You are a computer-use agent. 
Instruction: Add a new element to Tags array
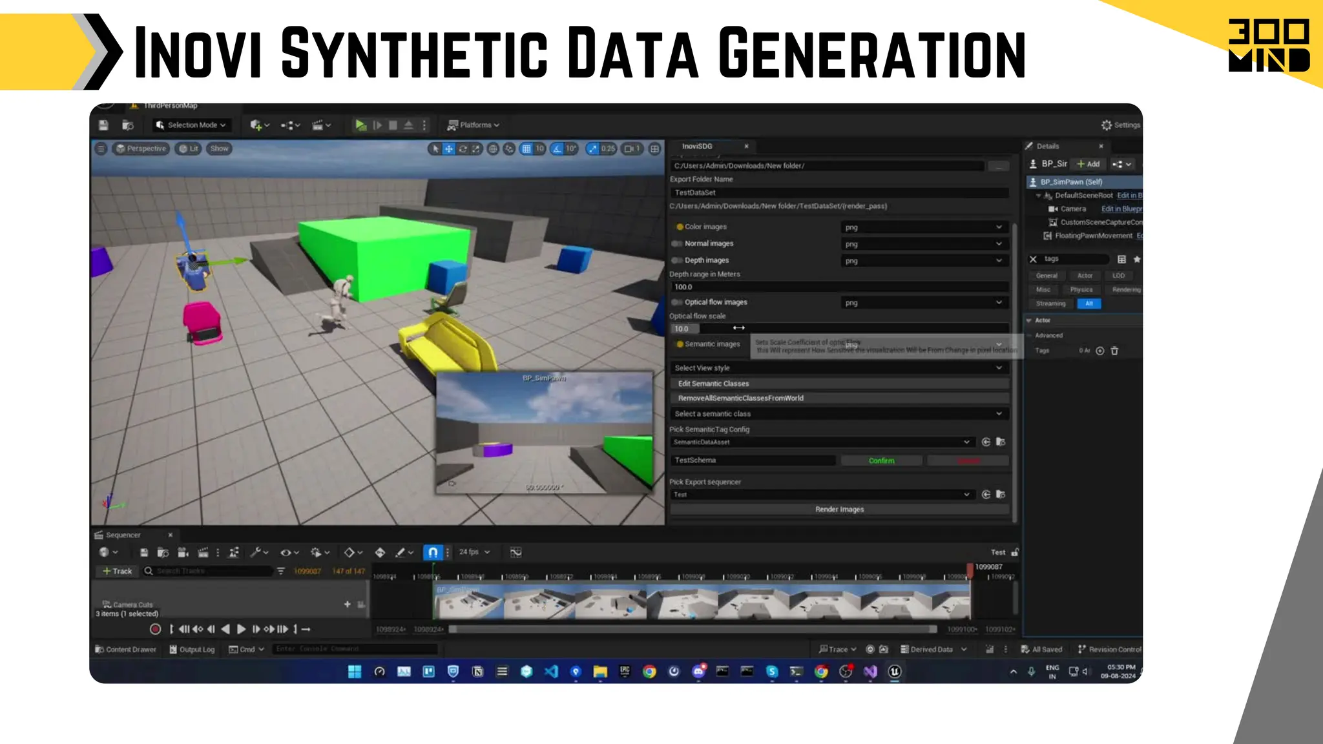(x=1100, y=351)
